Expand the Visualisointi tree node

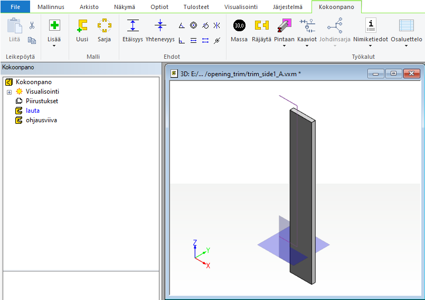(9, 92)
